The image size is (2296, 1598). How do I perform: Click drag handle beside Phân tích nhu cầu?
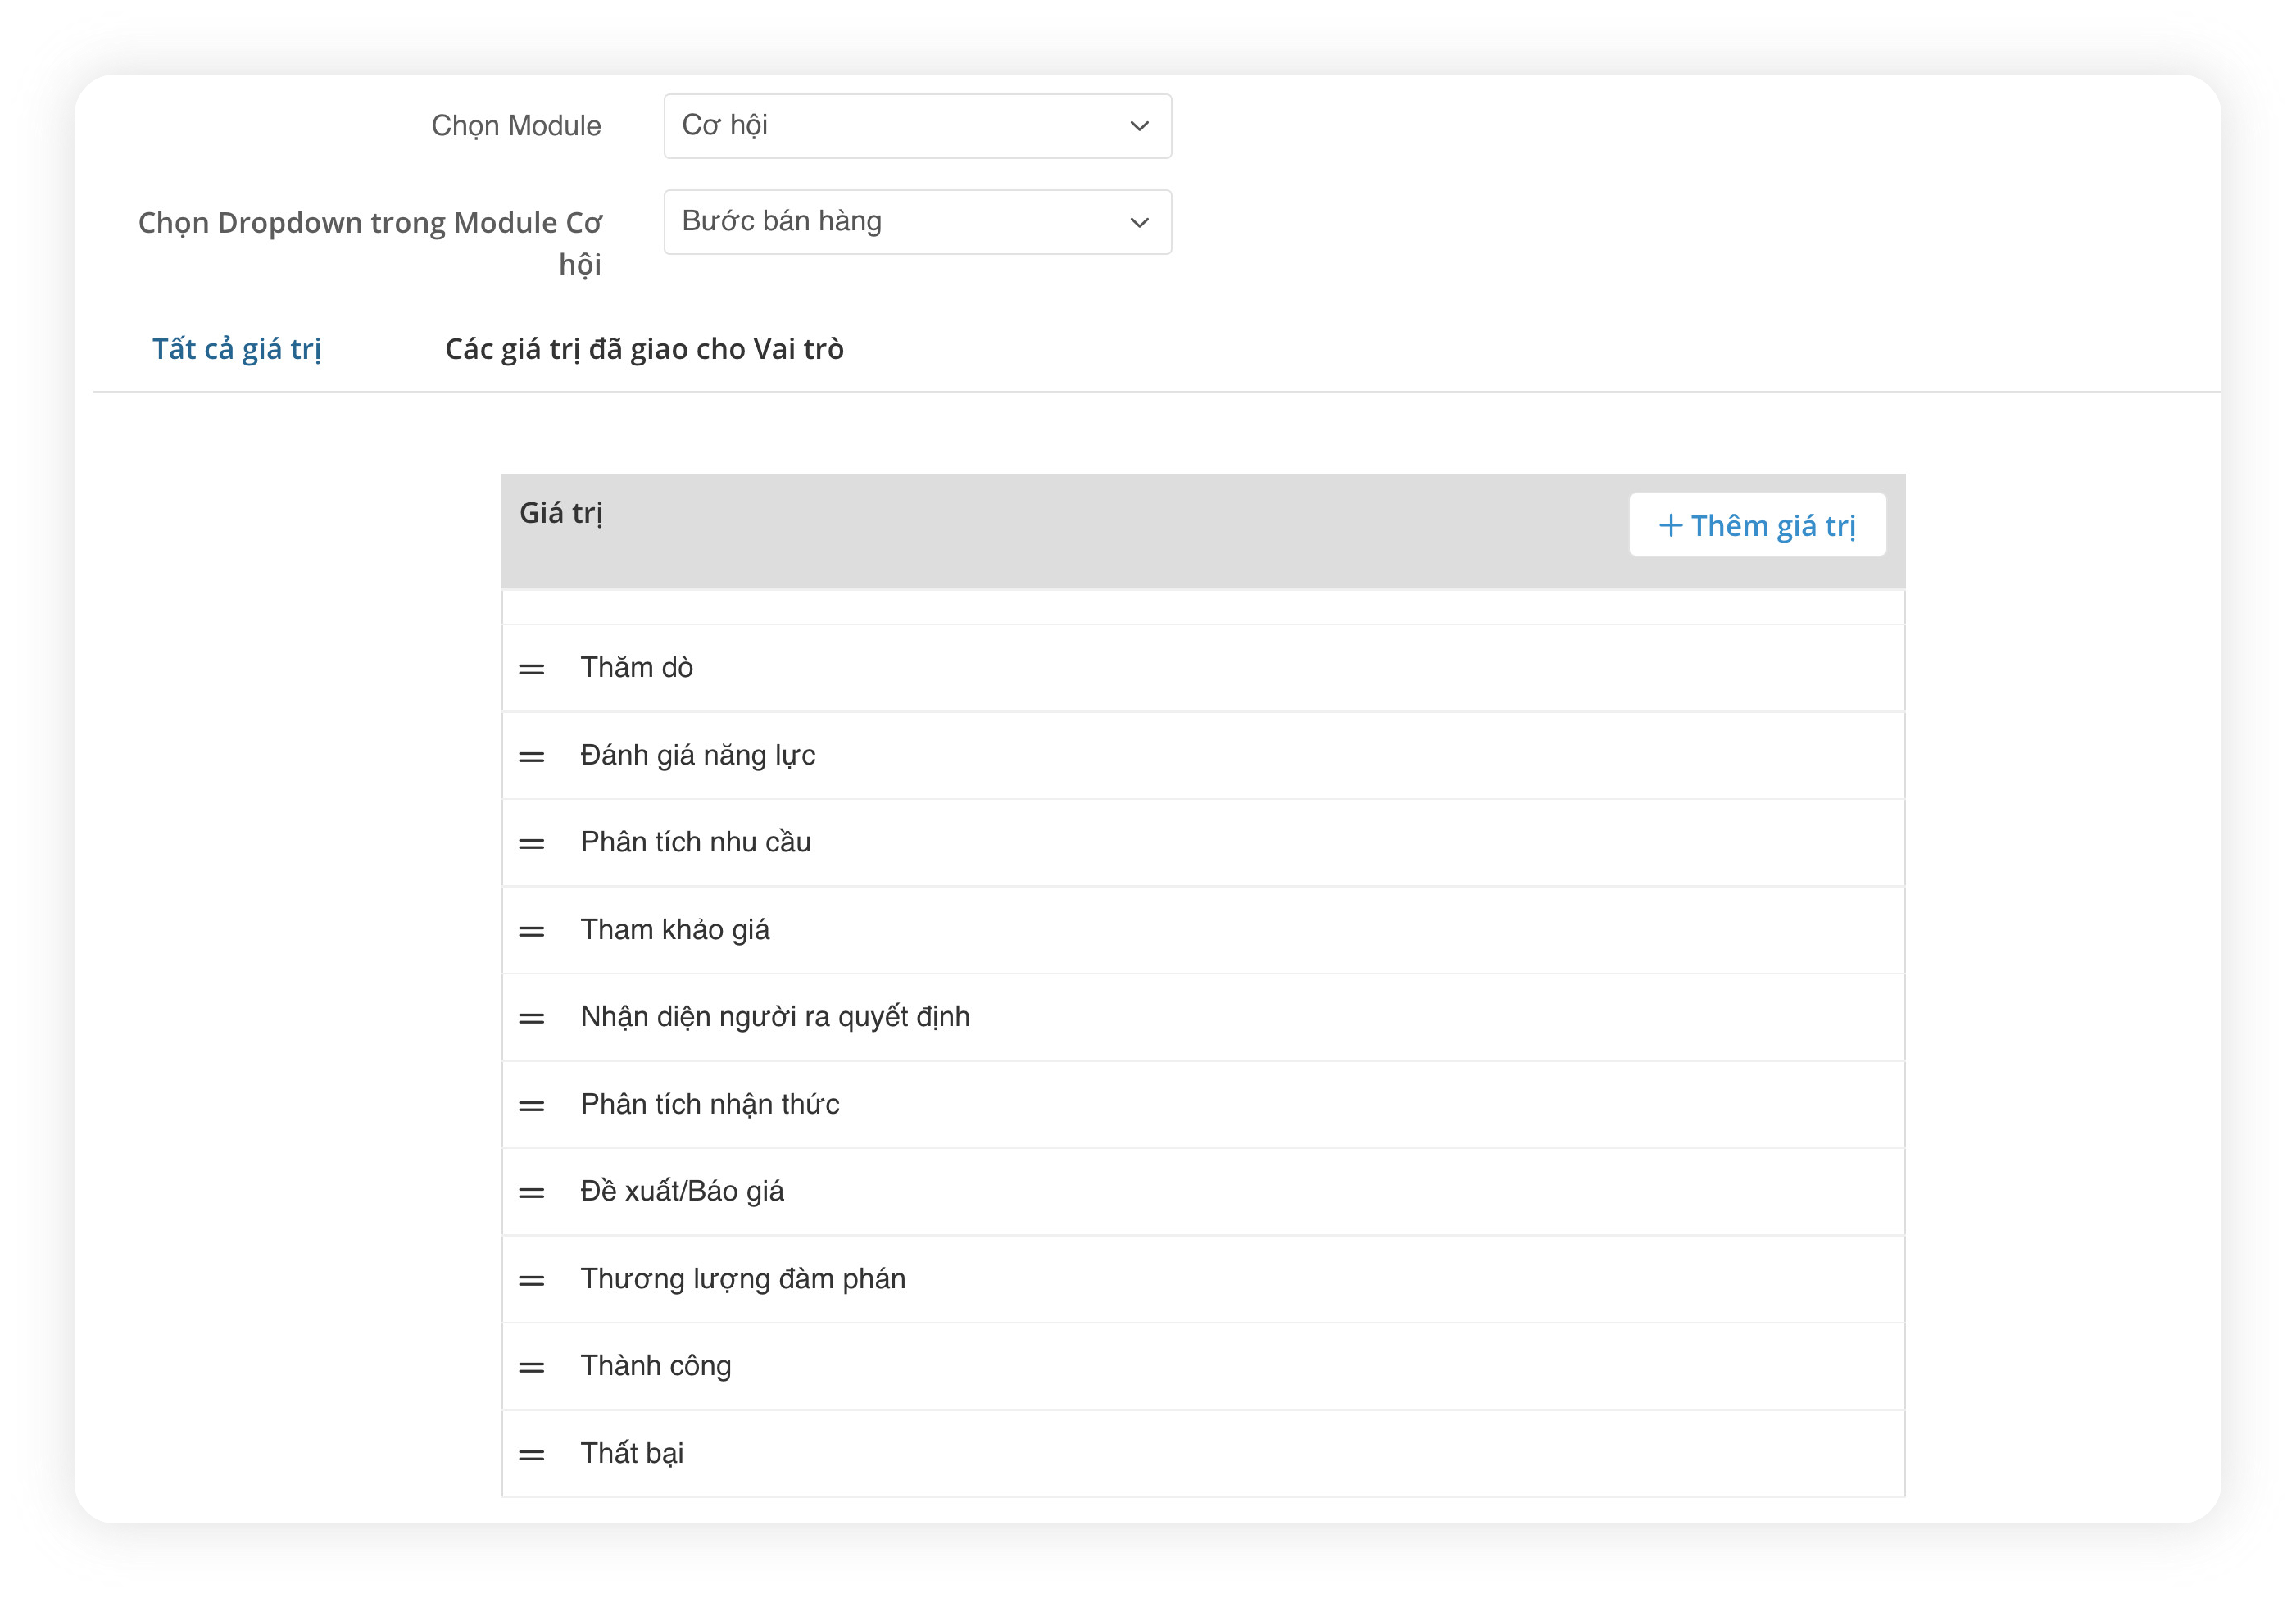click(531, 844)
